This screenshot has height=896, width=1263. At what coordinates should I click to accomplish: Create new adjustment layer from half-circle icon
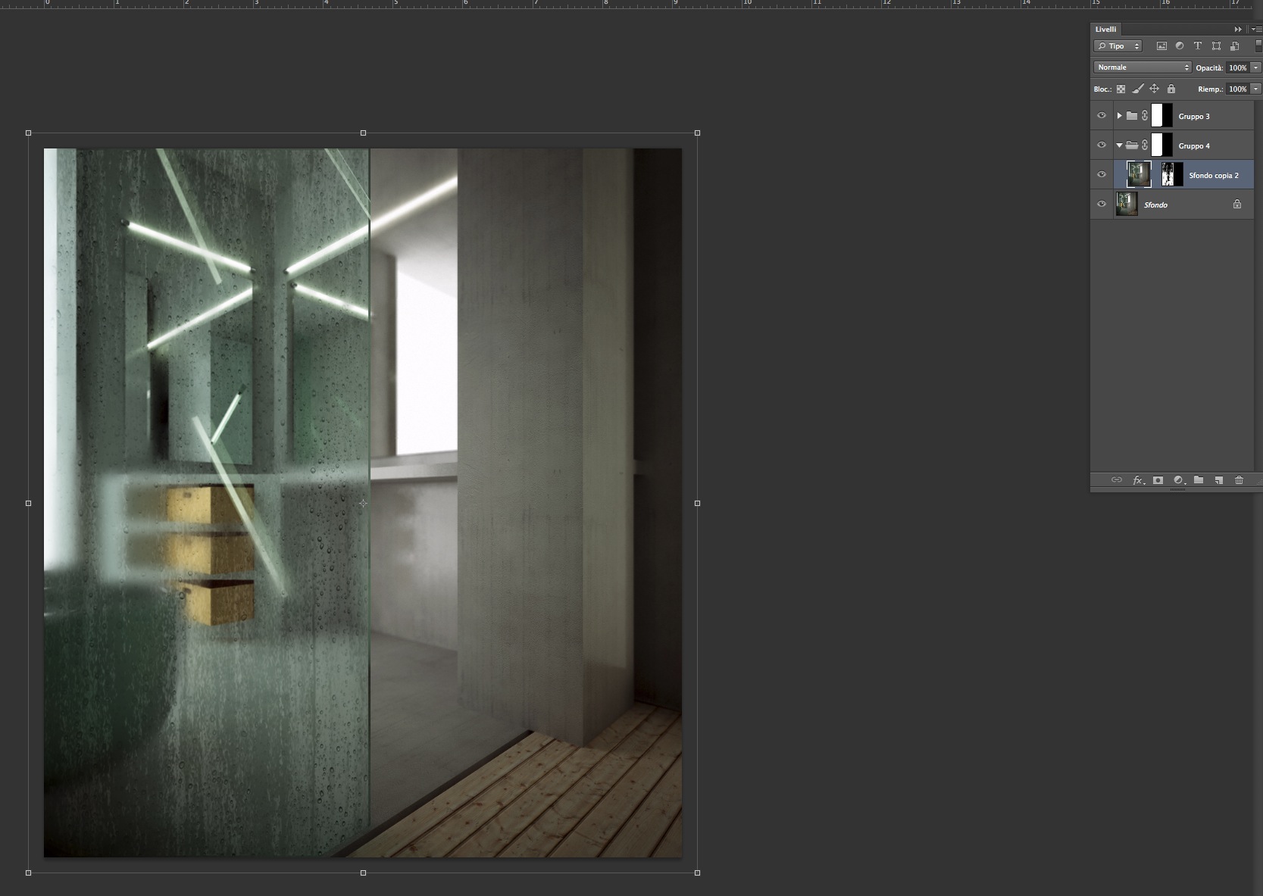pyautogui.click(x=1178, y=480)
